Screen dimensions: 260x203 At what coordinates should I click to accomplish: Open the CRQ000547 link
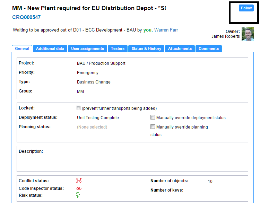pyautogui.click(x=26, y=17)
